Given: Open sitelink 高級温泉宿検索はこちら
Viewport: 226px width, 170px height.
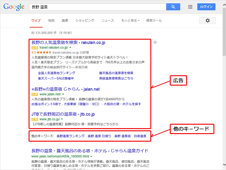Looking at the screenshot, I should pyautogui.click(x=116, y=78).
